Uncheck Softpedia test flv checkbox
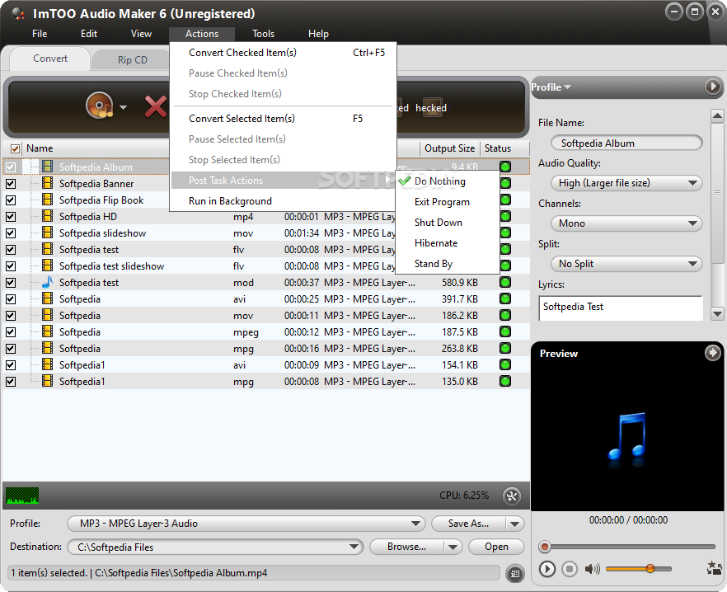The image size is (727, 592). [11, 250]
